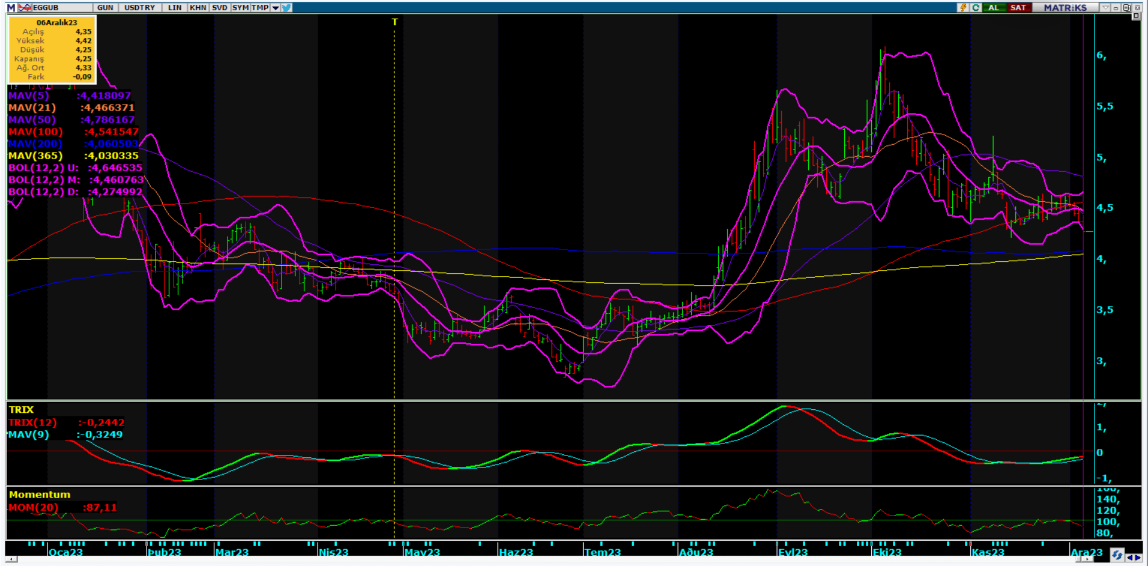Click the Haz23 date axis label

(x=516, y=552)
